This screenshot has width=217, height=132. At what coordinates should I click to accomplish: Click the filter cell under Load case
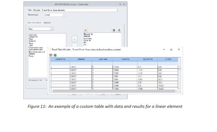click(x=103, y=63)
